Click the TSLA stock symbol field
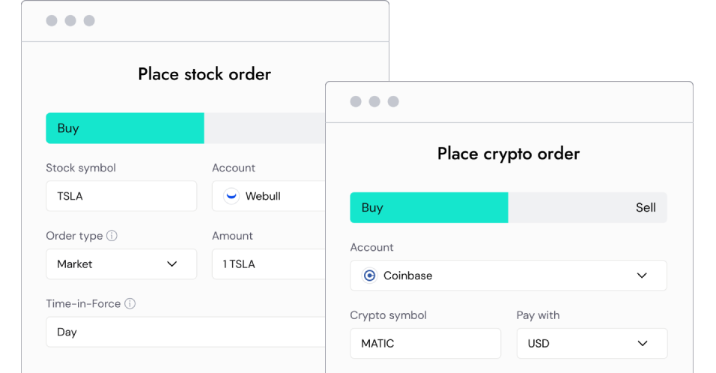The height and width of the screenshot is (373, 716). [121, 196]
